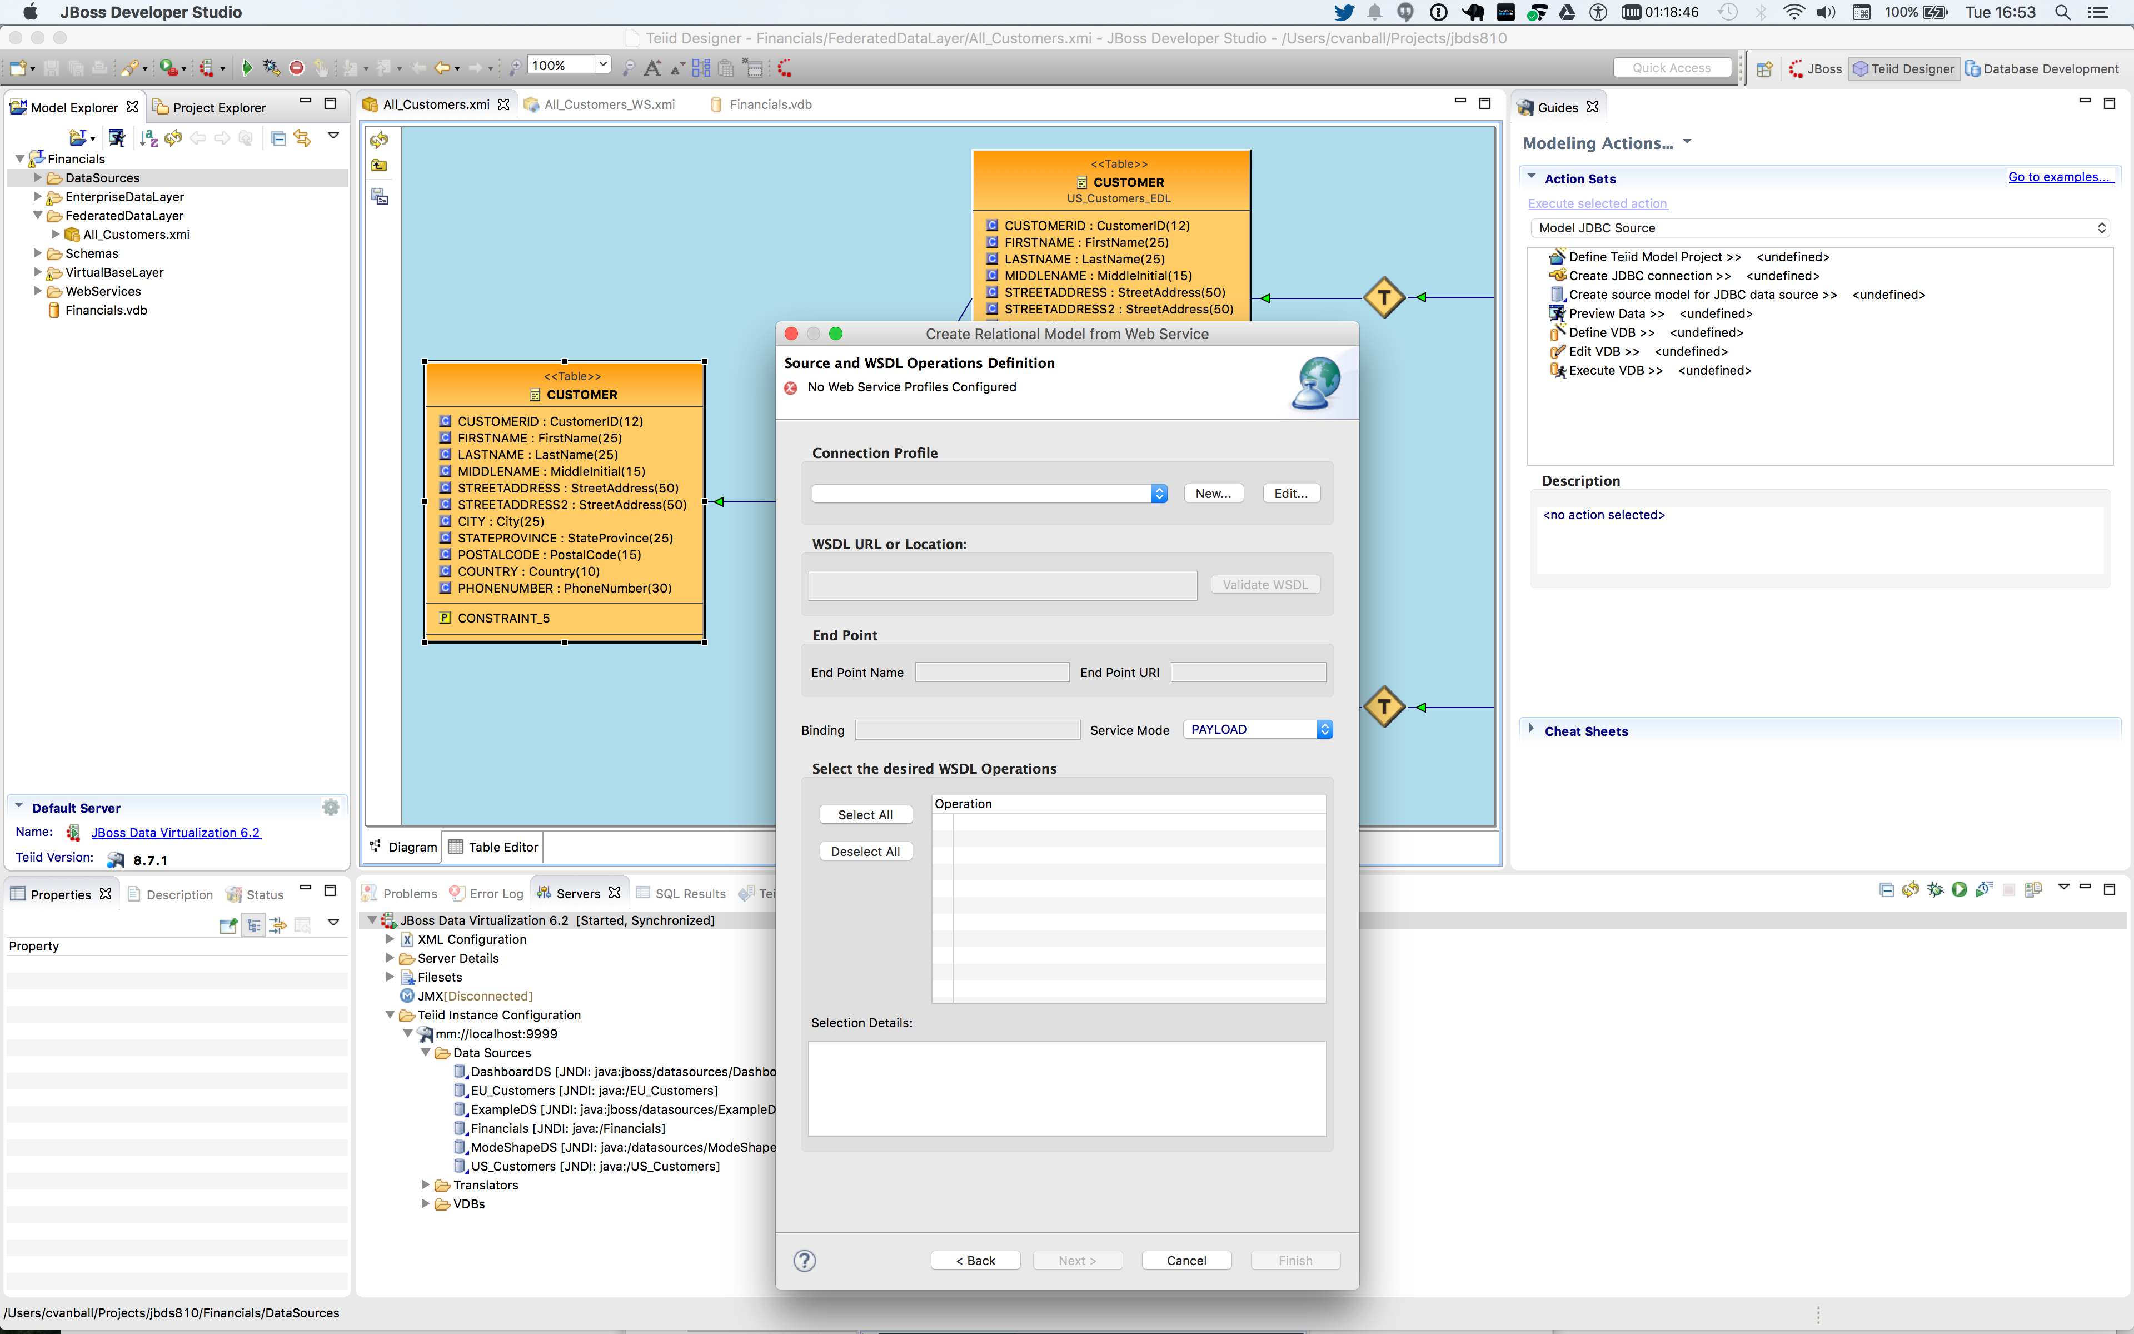Click the increase font size icon
The width and height of the screenshot is (2134, 1334).
click(652, 67)
